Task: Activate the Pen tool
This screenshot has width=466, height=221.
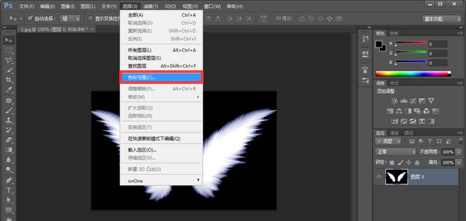Action: (9, 180)
